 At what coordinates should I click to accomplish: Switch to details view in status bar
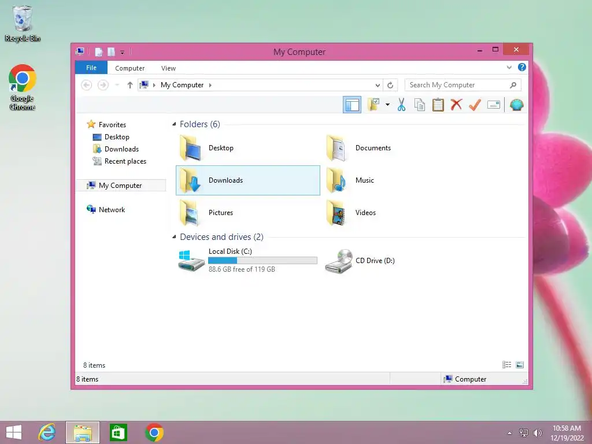pyautogui.click(x=506, y=365)
